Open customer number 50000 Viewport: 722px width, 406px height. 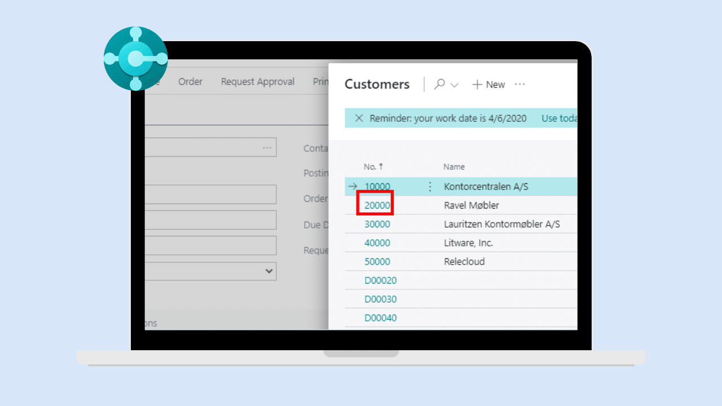pyautogui.click(x=377, y=262)
